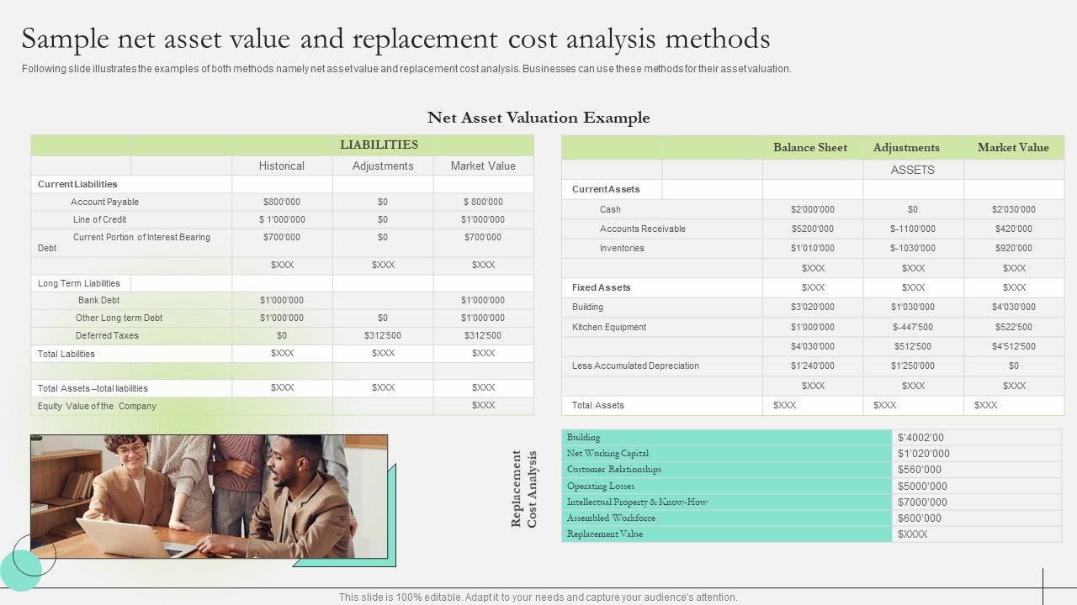Screen dimensions: 1077x605
Task: Click the LIABILITIES table header
Action: click(379, 145)
